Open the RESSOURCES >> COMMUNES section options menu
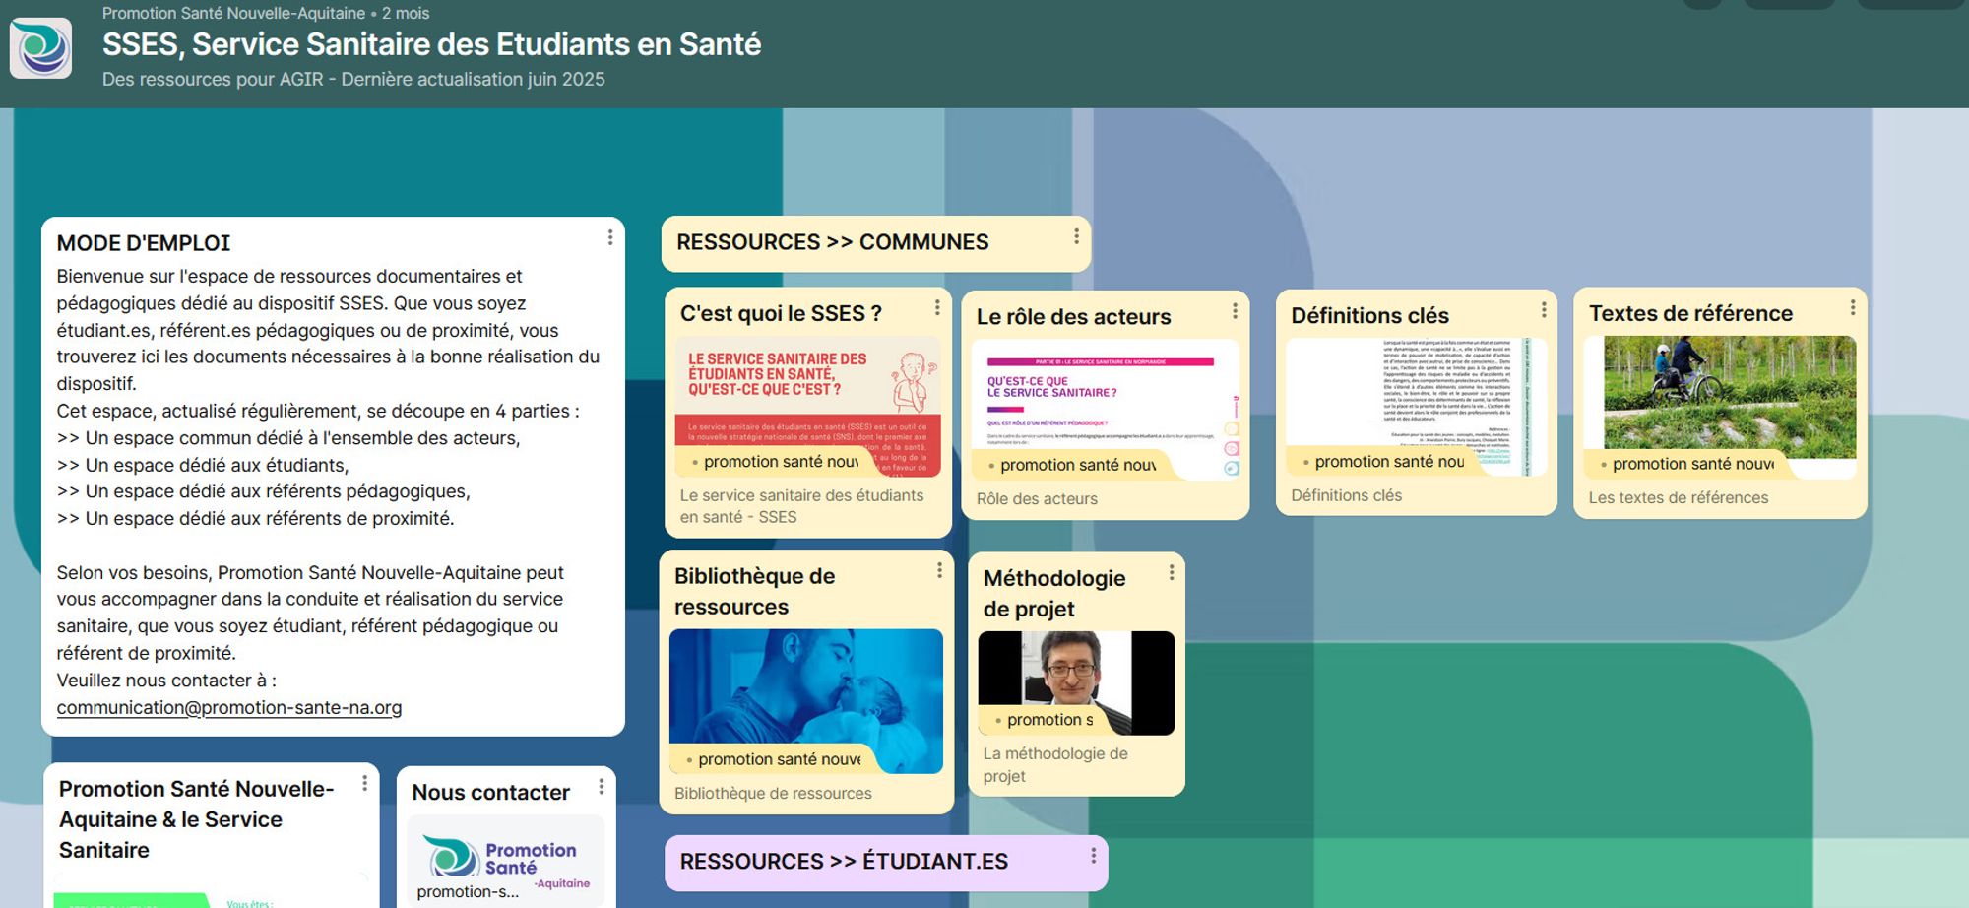This screenshot has width=1969, height=908. 1076,236
